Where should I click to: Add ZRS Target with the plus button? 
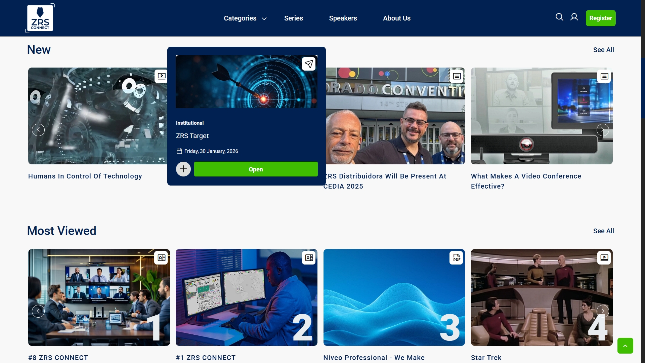click(x=183, y=169)
